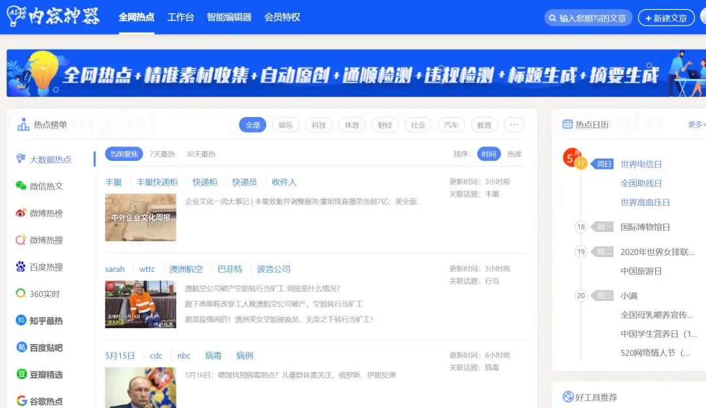This screenshot has width=706, height=408.
Task: Filter hot topics by 科技 category
Action: click(x=318, y=125)
